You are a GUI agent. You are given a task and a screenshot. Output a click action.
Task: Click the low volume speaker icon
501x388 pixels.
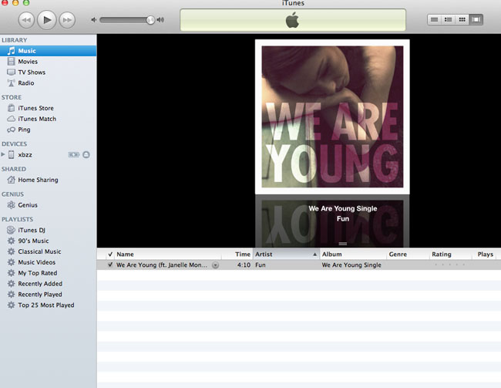[93, 20]
